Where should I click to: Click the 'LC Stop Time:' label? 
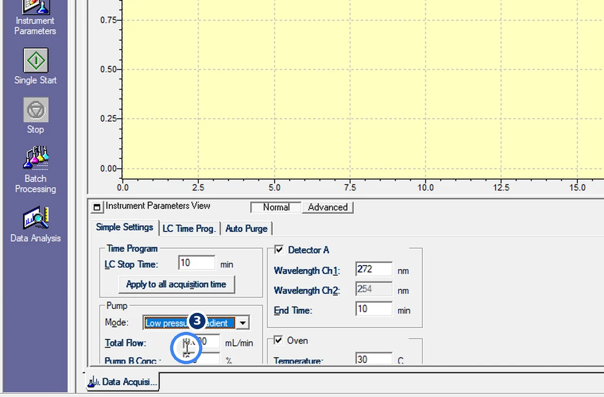(x=131, y=265)
